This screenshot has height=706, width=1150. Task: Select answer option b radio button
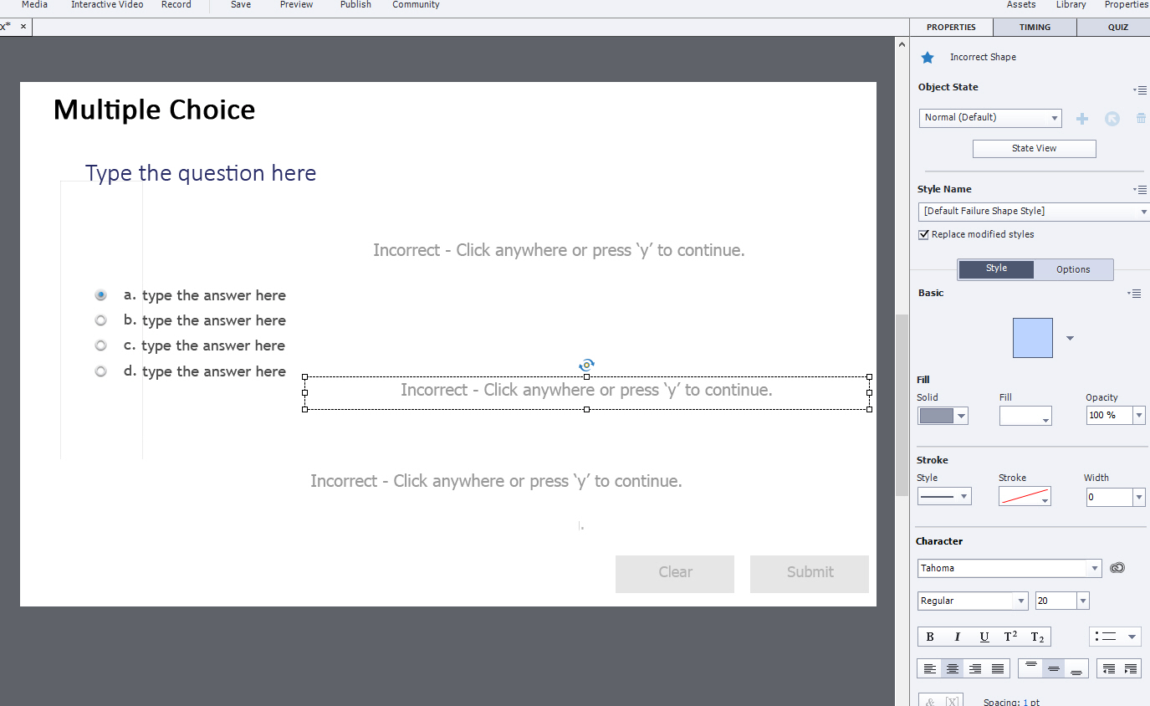pos(100,320)
